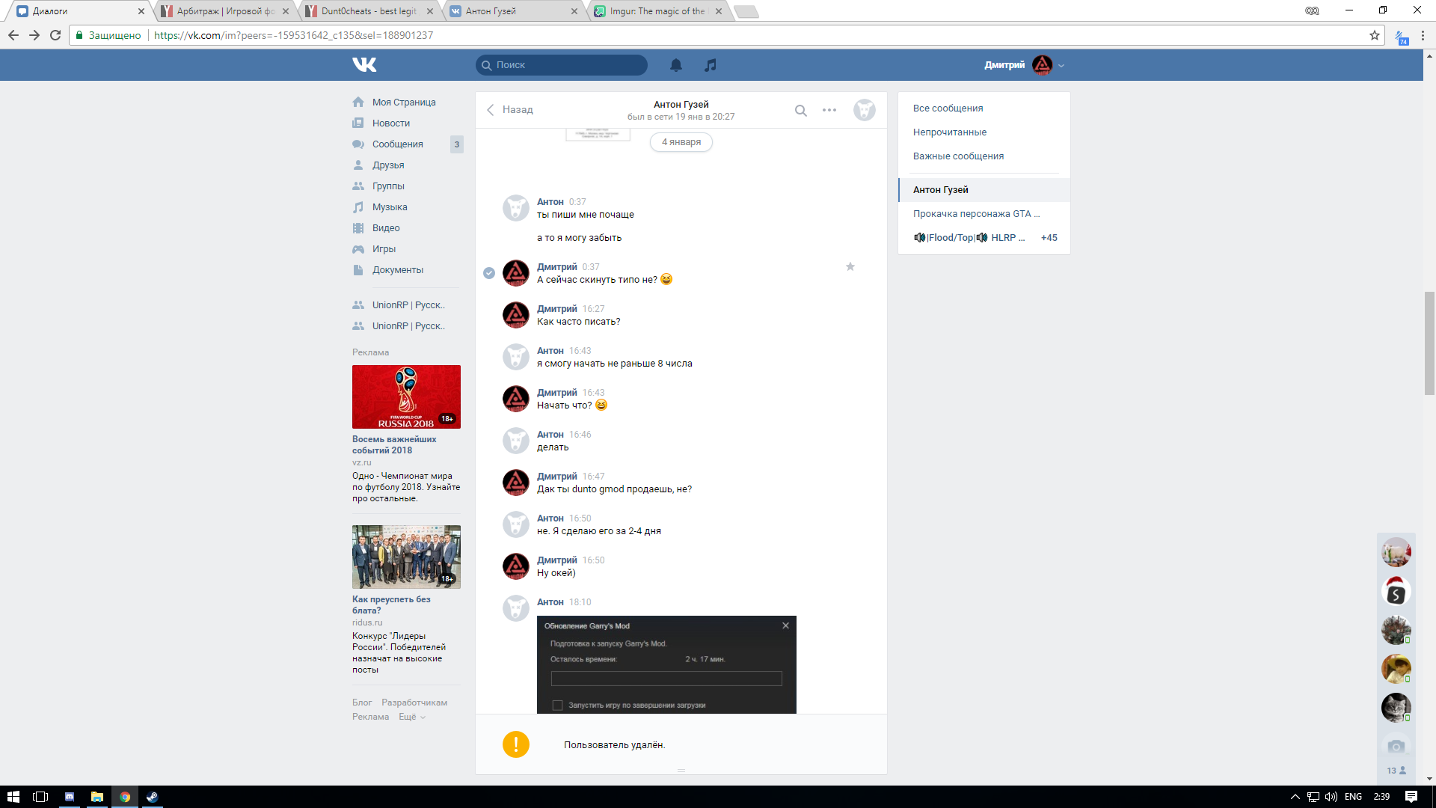Click the VK logo in header
Image resolution: width=1436 pixels, height=808 pixels.
click(x=364, y=65)
